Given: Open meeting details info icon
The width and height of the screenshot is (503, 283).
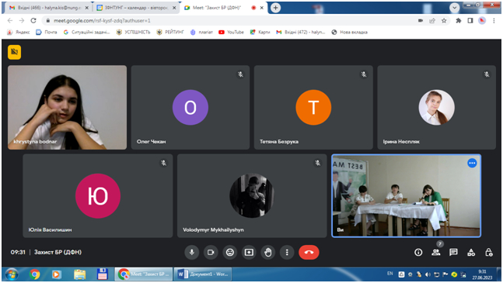Looking at the screenshot, I should pos(418,252).
